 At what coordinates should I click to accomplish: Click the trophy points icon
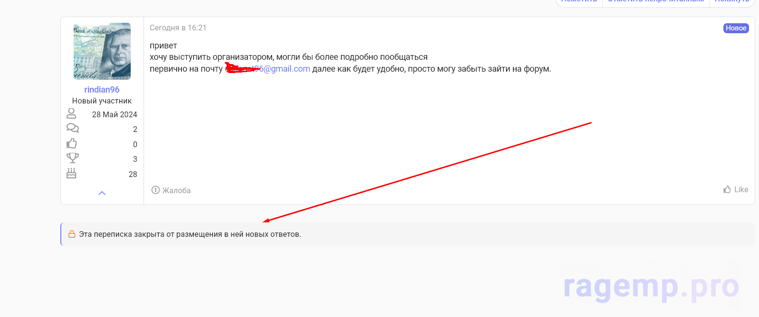(72, 158)
